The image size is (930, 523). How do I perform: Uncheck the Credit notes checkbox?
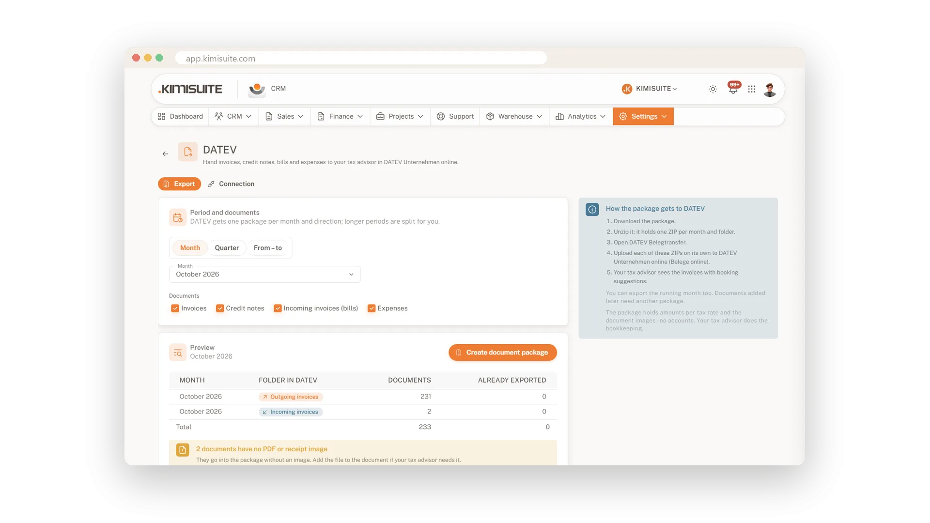tap(220, 308)
